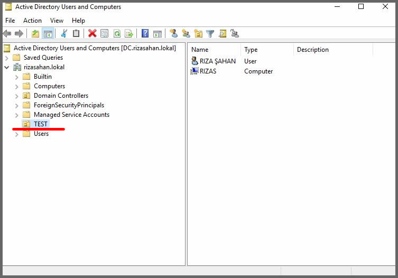Select the Users tree item

(x=41, y=134)
